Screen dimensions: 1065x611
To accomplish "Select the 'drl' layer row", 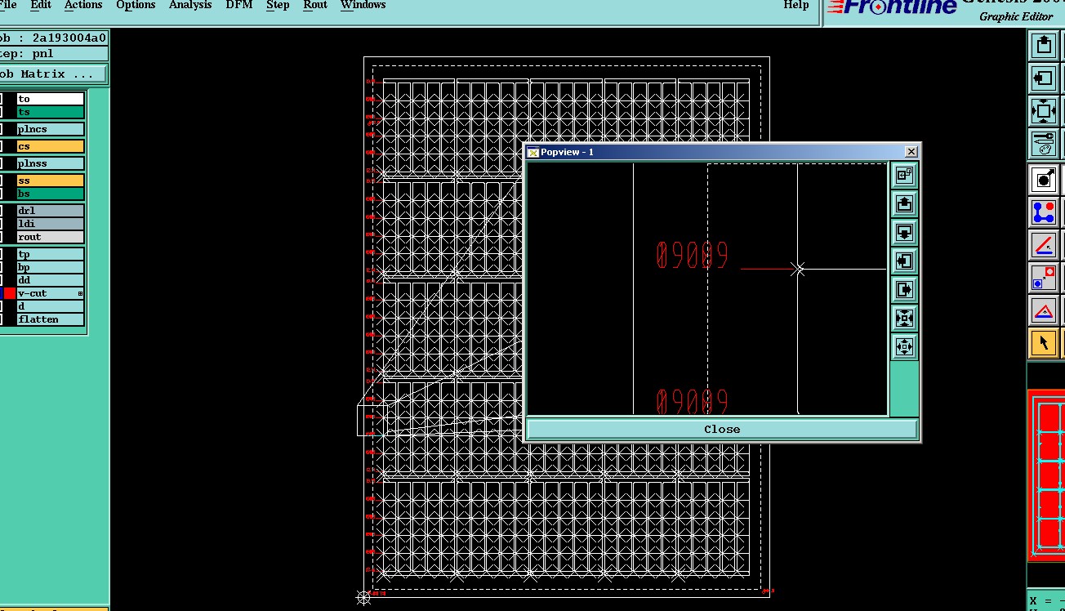I will coord(51,211).
